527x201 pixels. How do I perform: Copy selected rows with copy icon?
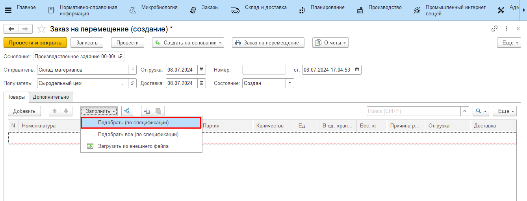[147, 111]
